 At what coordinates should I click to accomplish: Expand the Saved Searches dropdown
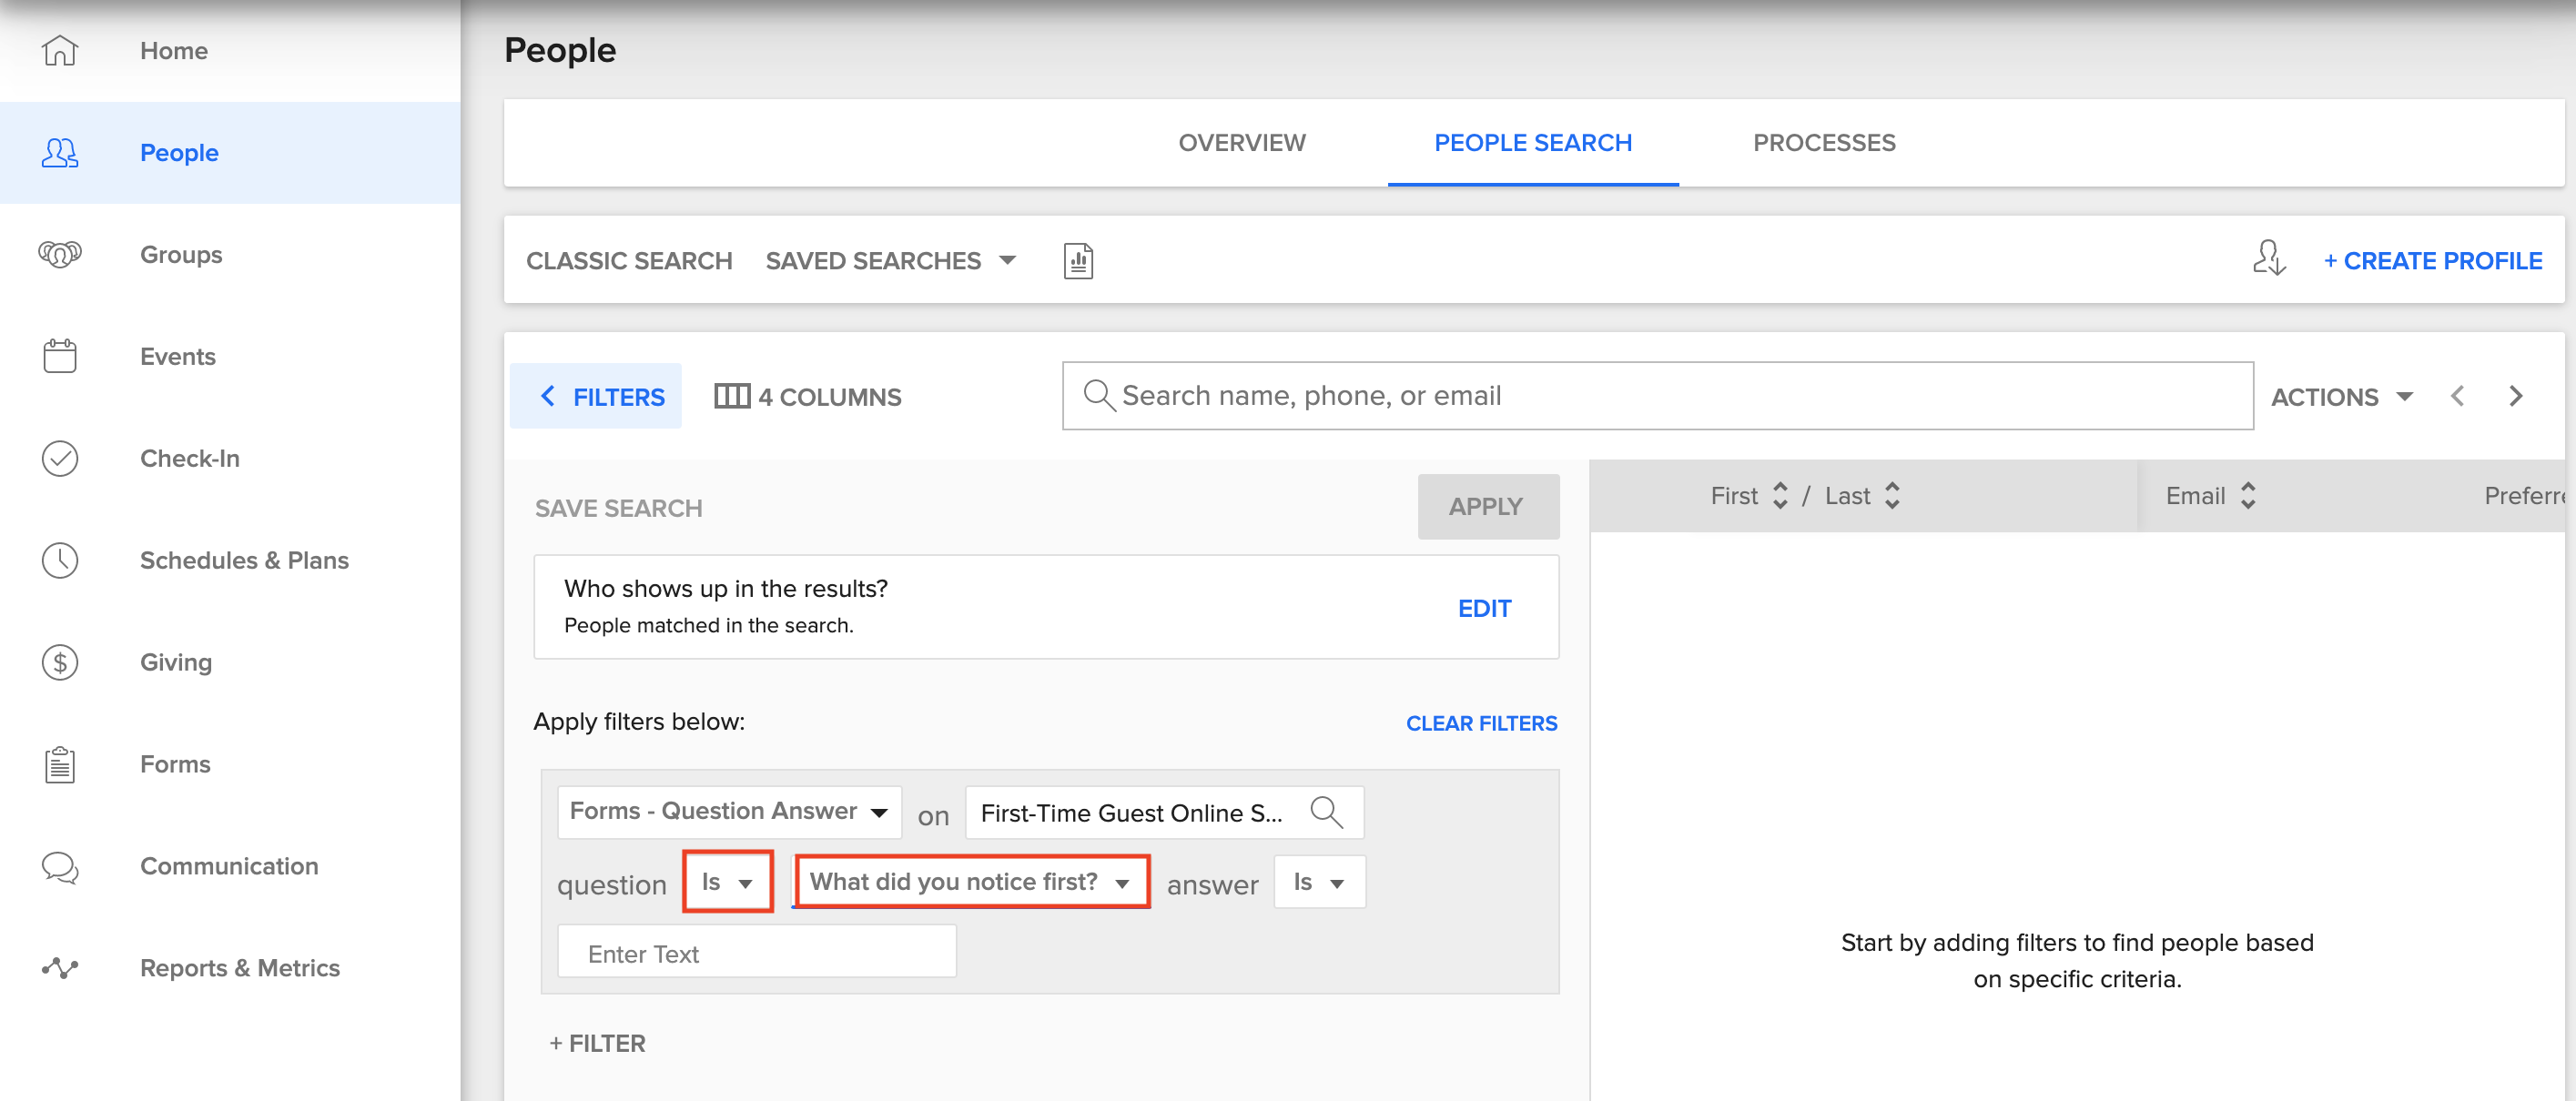click(x=891, y=260)
